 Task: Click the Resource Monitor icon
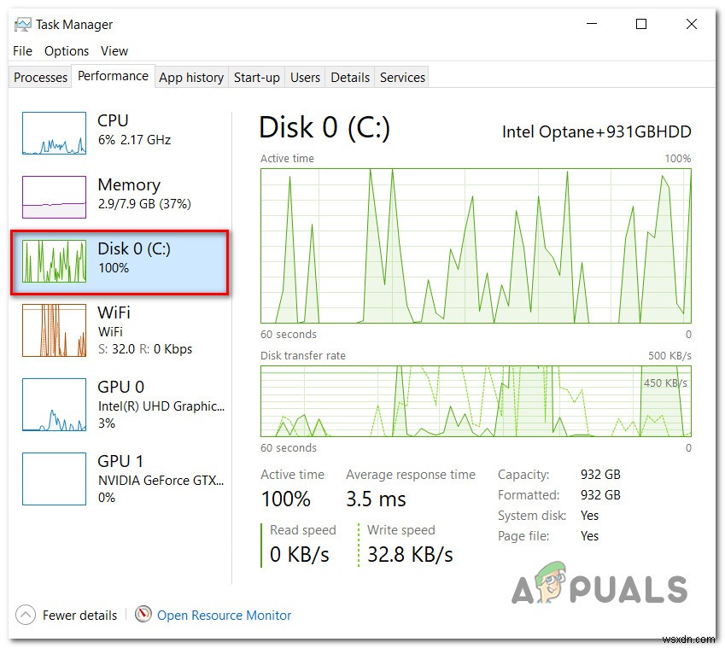pos(144,615)
